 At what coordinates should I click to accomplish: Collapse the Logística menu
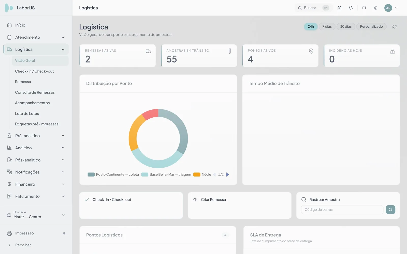tap(36, 50)
